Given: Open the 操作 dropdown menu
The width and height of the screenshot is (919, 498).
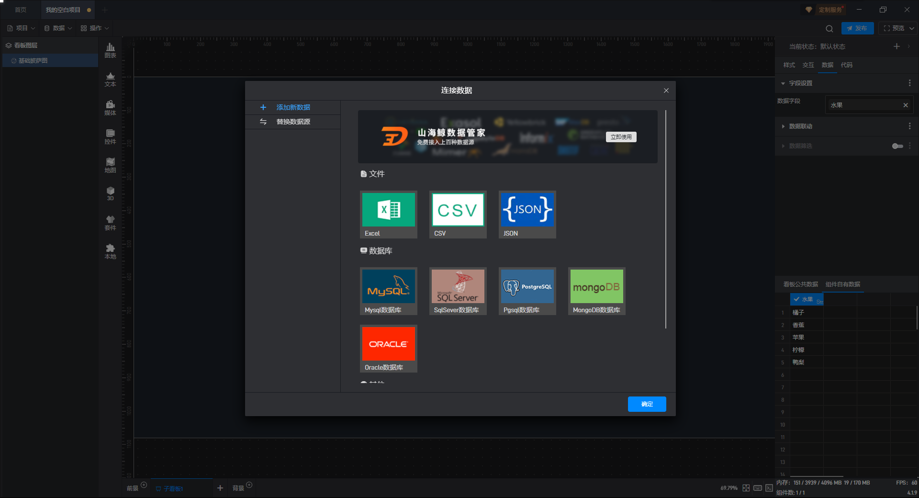Looking at the screenshot, I should point(95,28).
